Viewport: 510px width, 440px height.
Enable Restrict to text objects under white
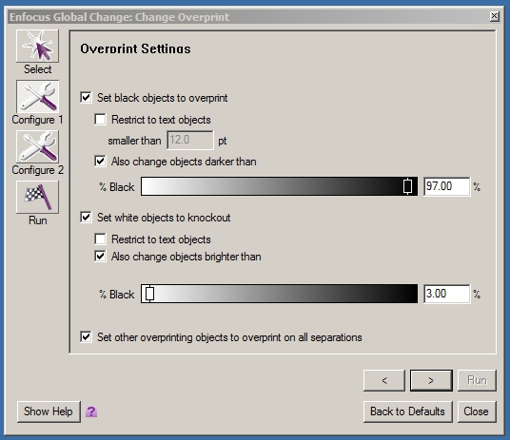pos(100,239)
